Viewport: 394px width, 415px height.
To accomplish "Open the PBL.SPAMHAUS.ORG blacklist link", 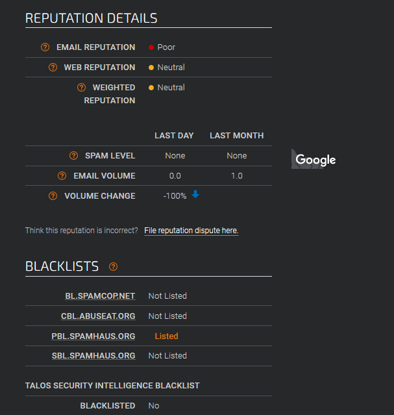I will tap(93, 336).
